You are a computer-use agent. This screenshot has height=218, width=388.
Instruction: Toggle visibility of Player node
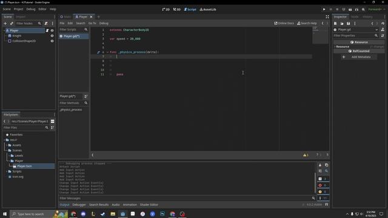pos(52,30)
